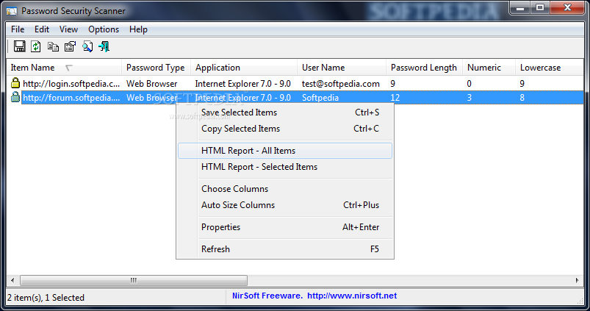This screenshot has width=590, height=311.
Task: Click the Softpedia user name cell
Action: pos(320,98)
